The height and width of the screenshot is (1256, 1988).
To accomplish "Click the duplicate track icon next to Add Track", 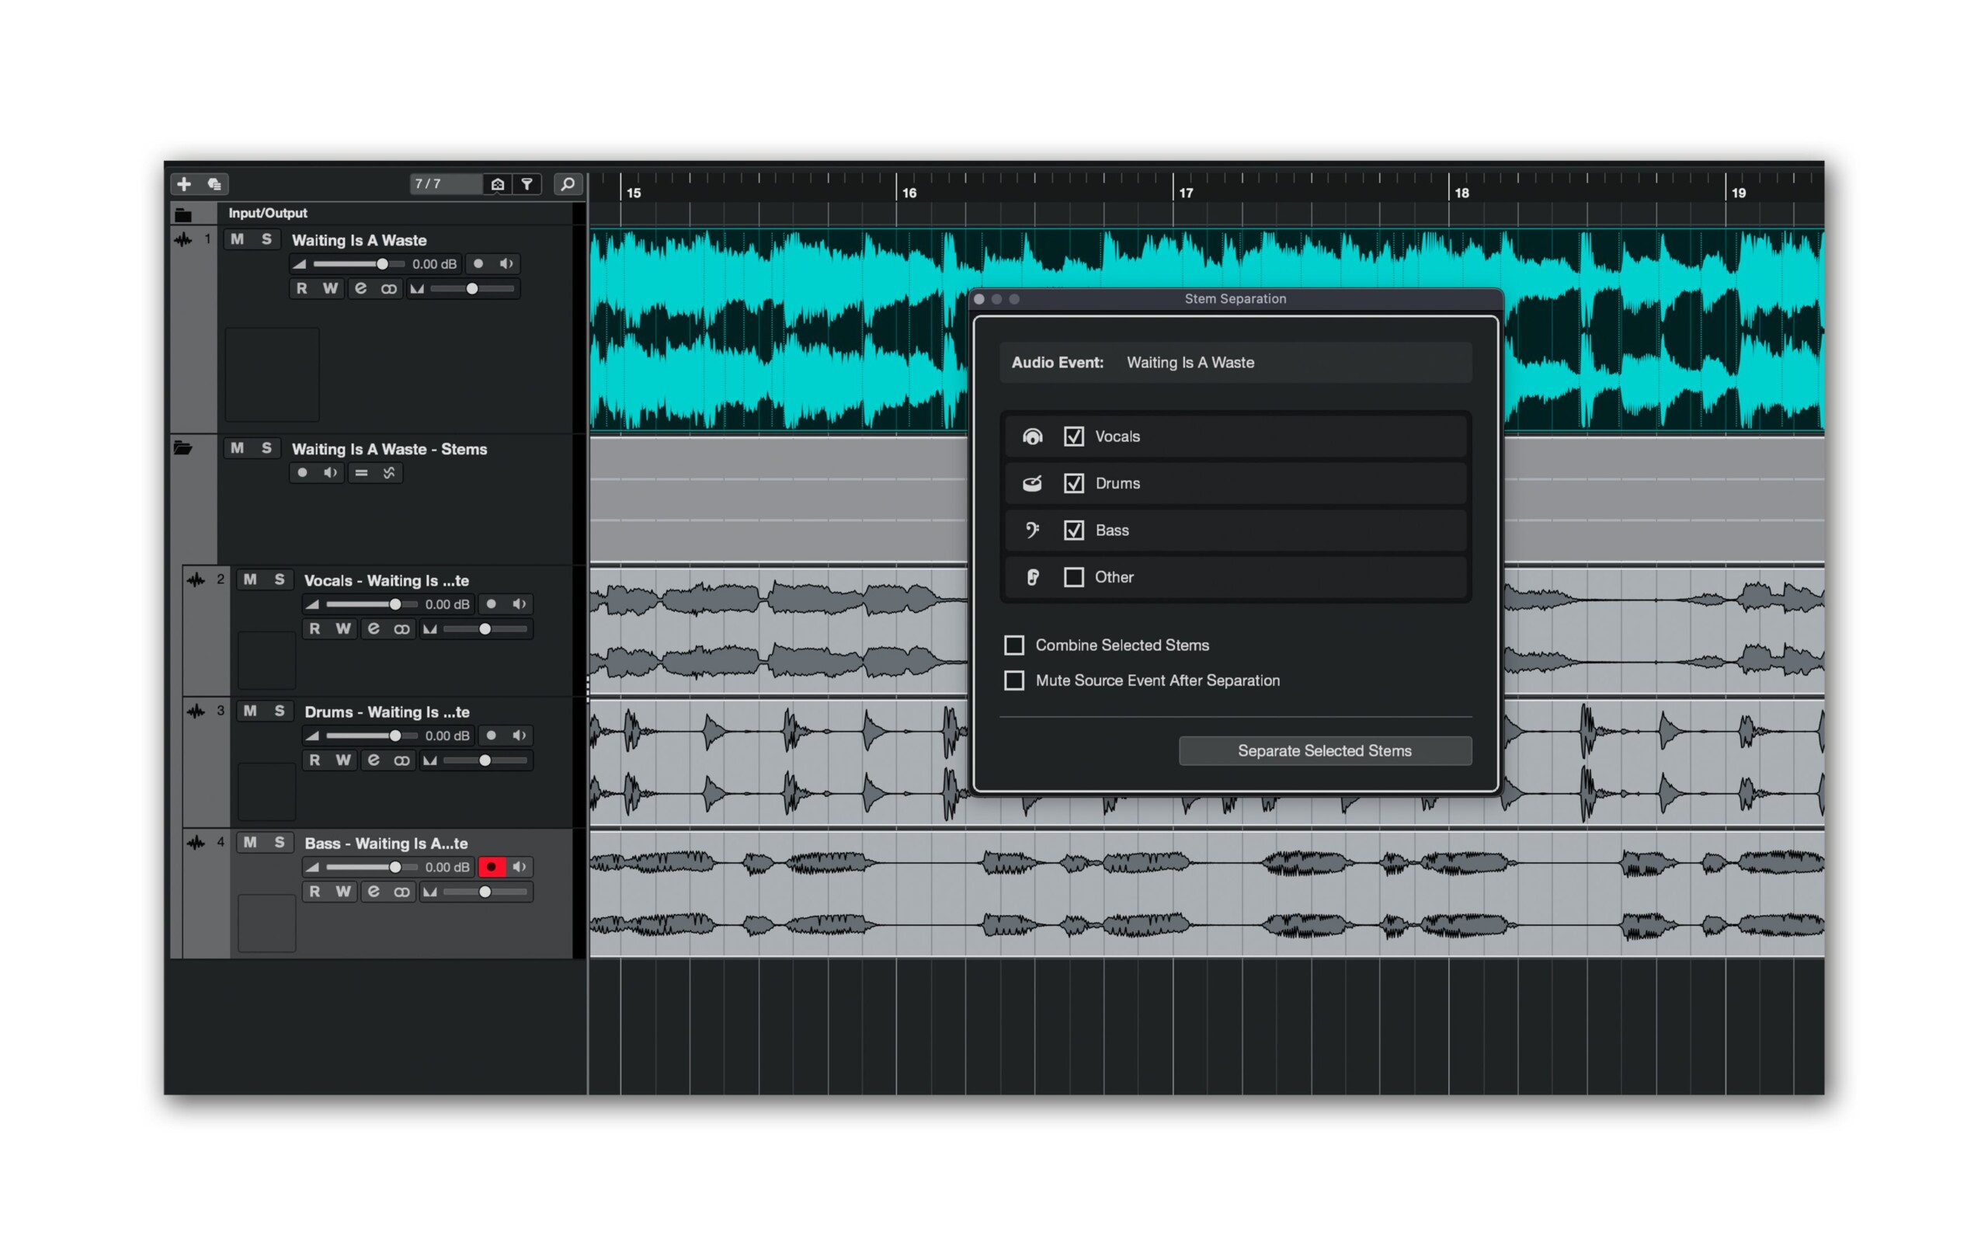I will pos(214,185).
